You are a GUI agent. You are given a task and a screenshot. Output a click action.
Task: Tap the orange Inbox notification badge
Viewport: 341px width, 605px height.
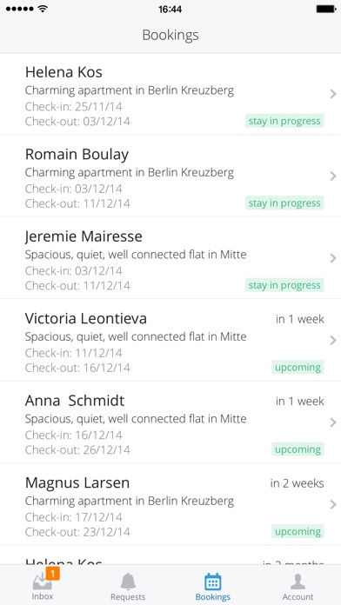point(52,574)
